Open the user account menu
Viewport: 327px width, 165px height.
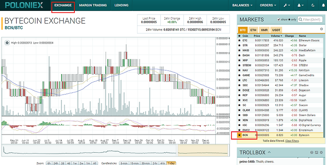pos(301,5)
